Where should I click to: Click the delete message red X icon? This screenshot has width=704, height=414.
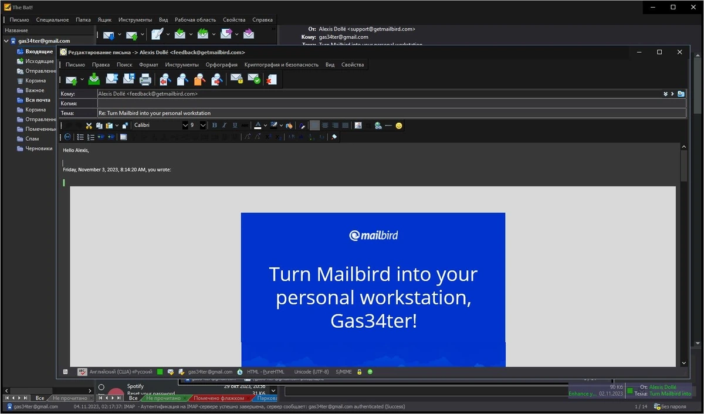[x=271, y=80]
